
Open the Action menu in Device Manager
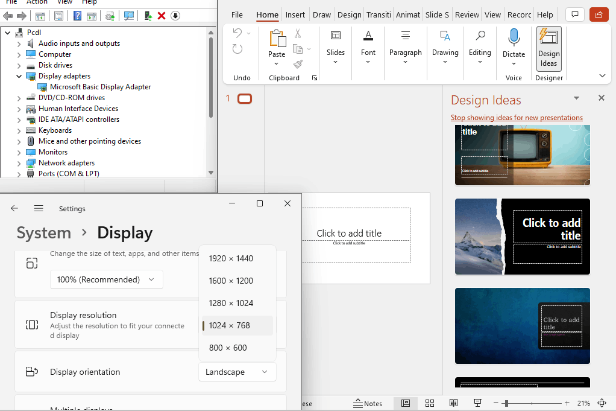pyautogui.click(x=37, y=2)
